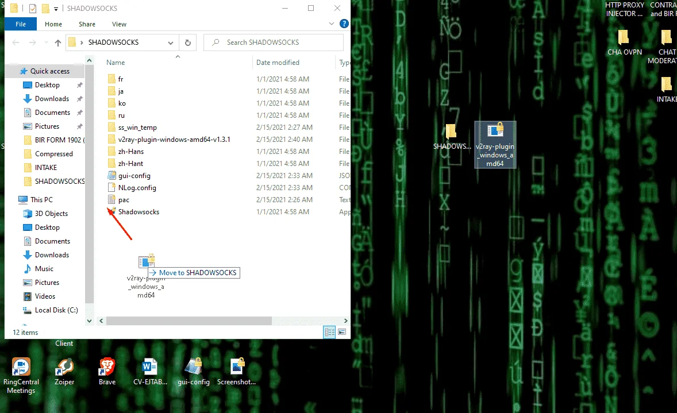The image size is (677, 413).
Task: Open INTAKE folder in navigation pane
Action: [46, 168]
